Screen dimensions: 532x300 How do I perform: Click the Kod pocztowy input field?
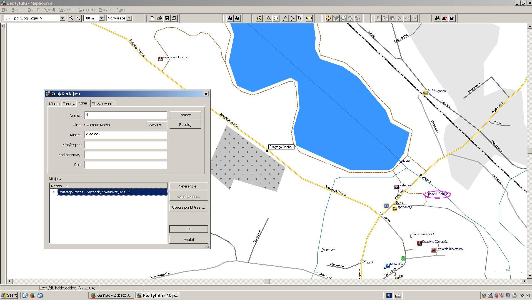pyautogui.click(x=126, y=155)
